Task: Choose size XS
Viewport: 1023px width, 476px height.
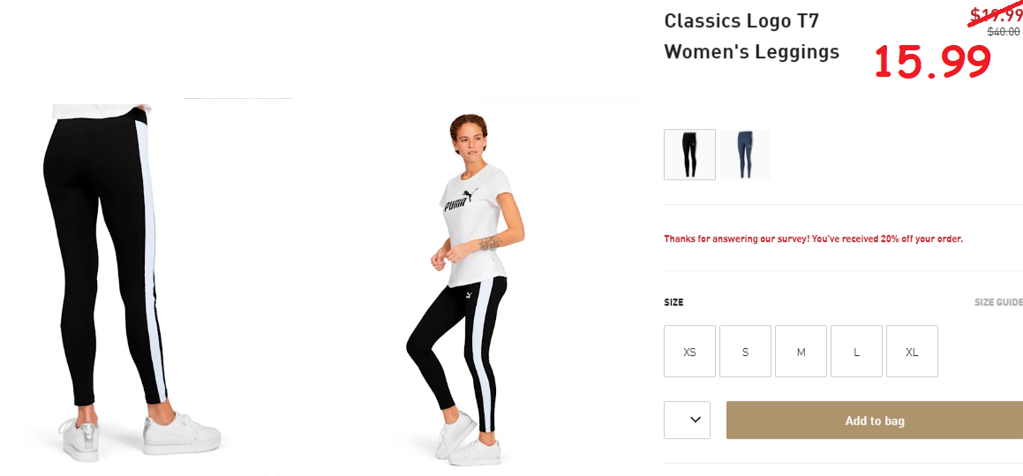Action: click(689, 351)
